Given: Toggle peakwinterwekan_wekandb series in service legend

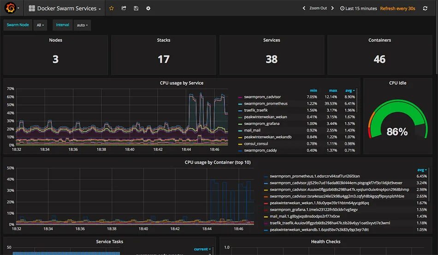Looking at the screenshot, I should [267, 137].
